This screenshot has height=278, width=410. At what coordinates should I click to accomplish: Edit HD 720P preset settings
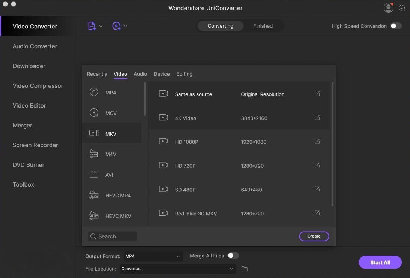point(317,165)
